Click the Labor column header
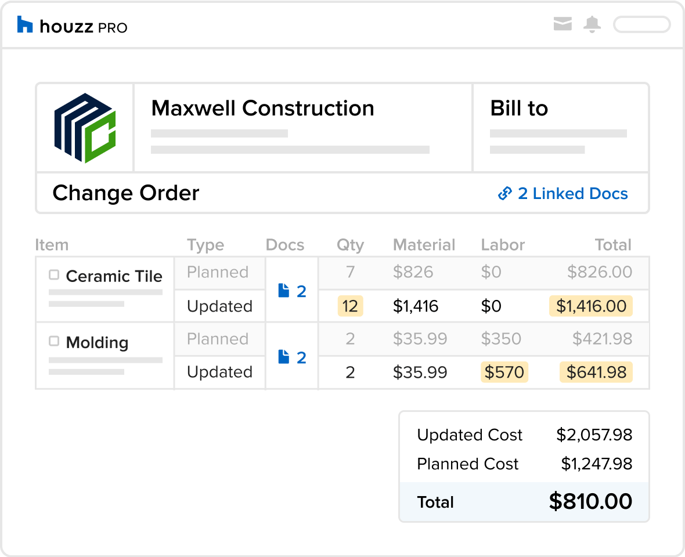The image size is (685, 557). click(503, 245)
